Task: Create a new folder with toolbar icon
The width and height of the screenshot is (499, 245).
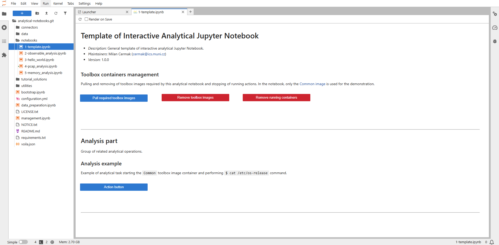Action: tap(37, 13)
